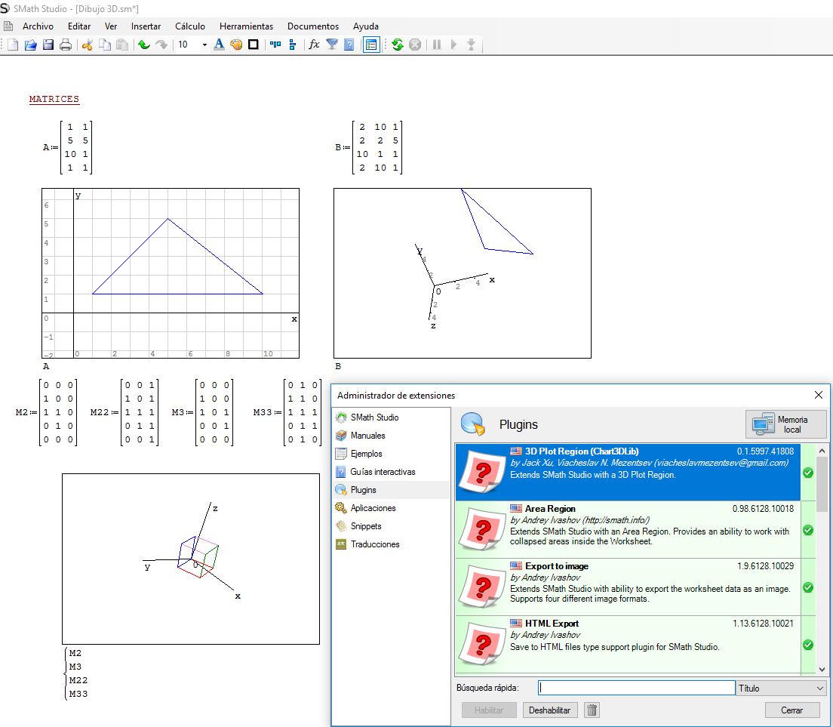Open the text color 'A' tool

click(x=219, y=45)
